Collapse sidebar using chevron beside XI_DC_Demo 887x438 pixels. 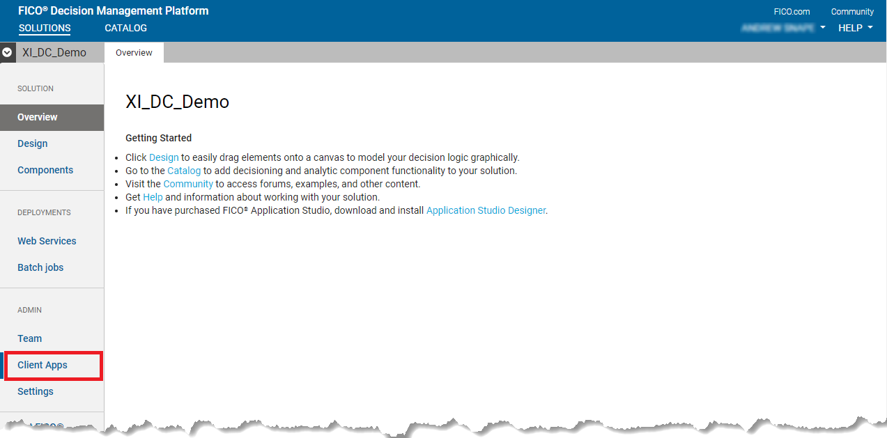[7, 52]
